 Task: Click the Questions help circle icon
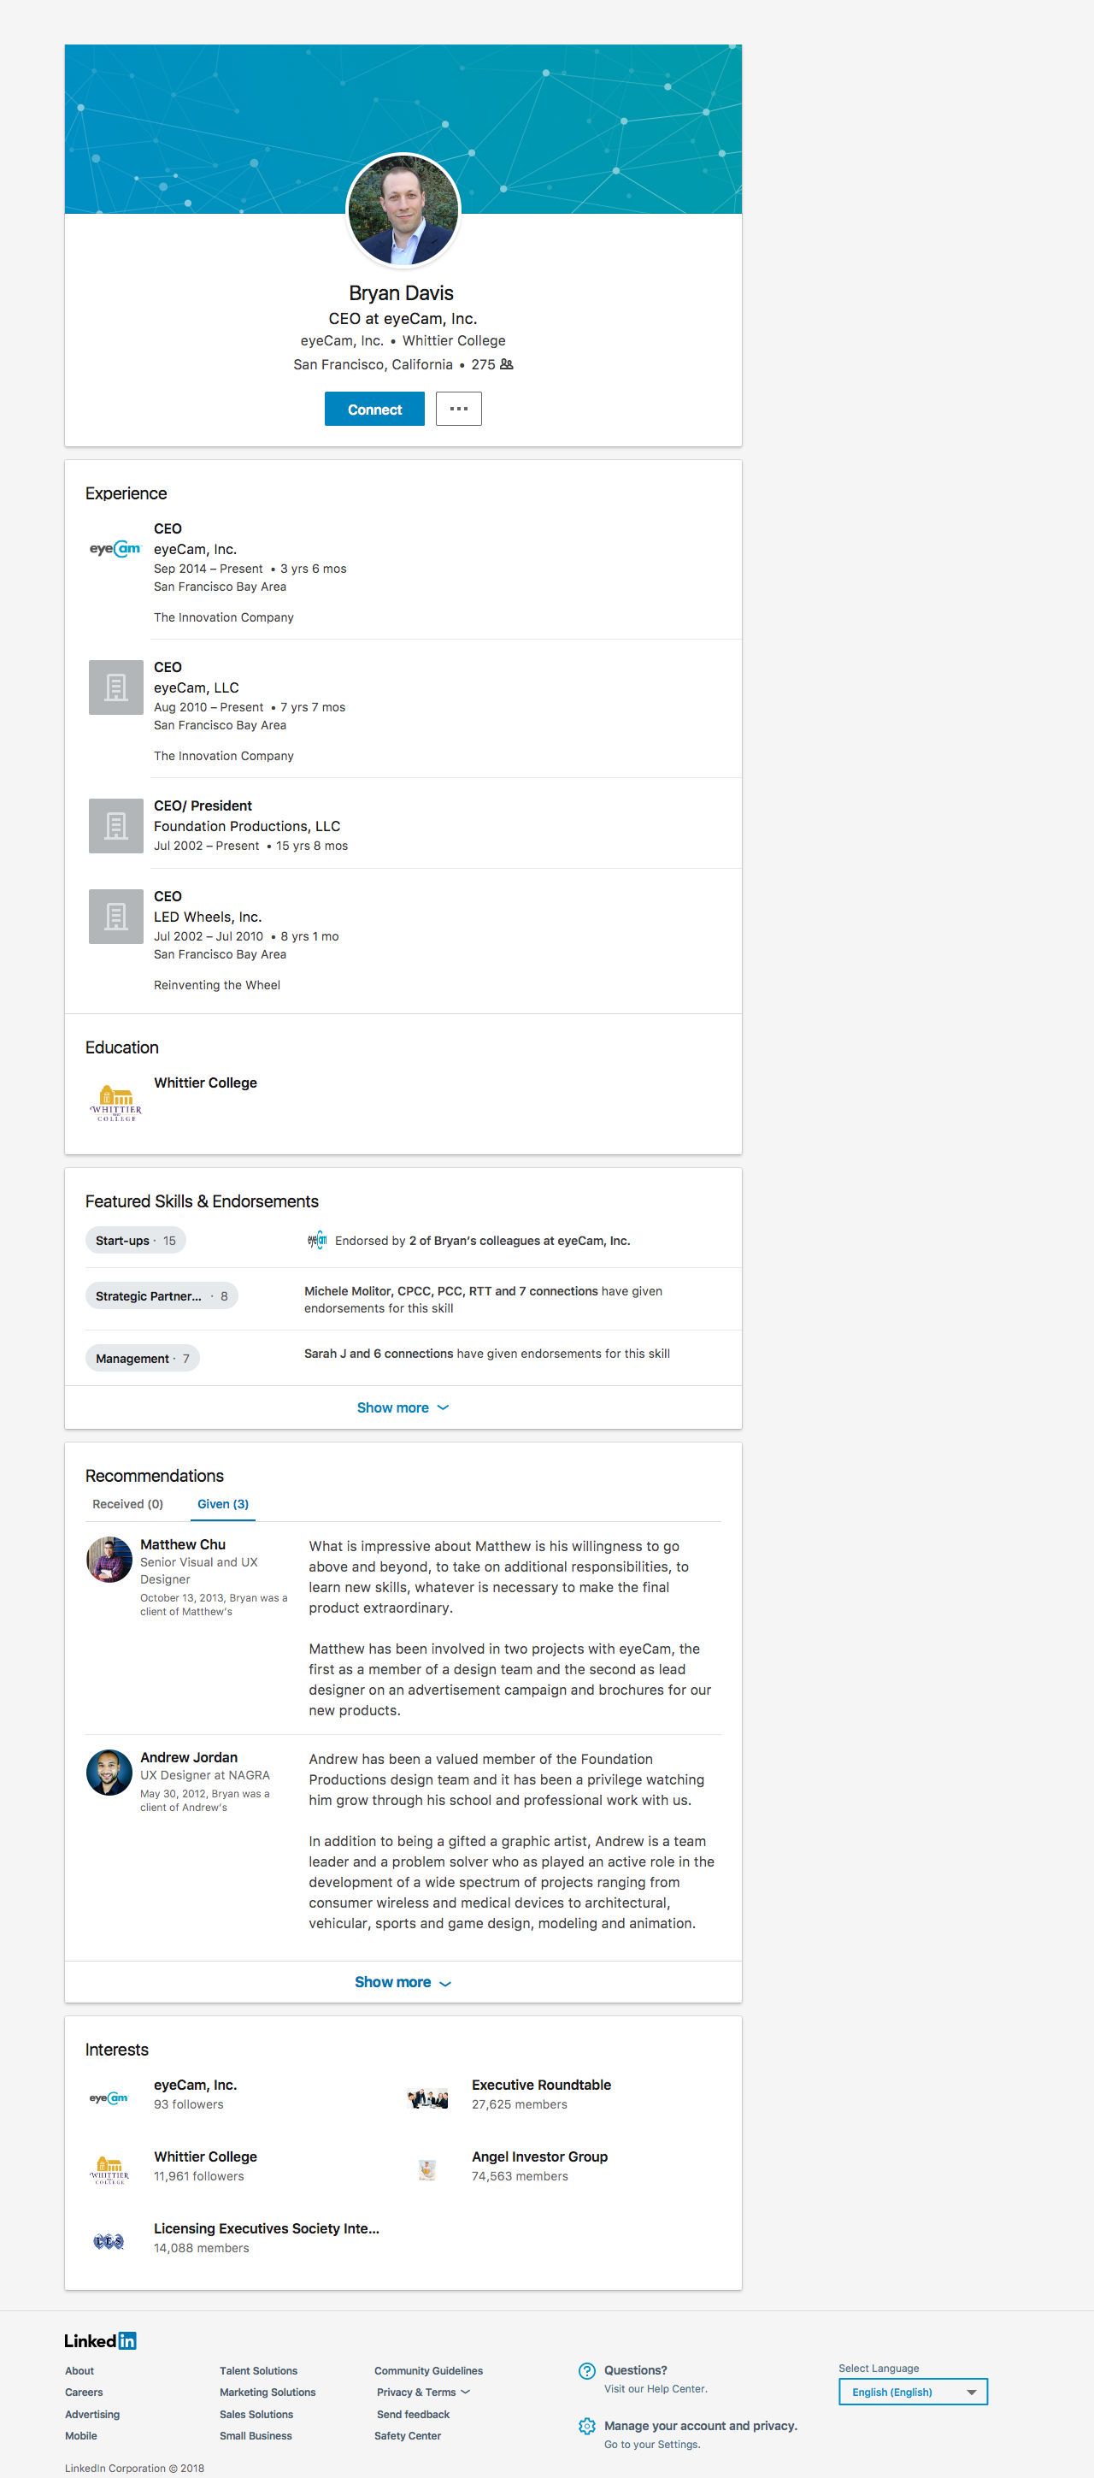[x=586, y=2371]
